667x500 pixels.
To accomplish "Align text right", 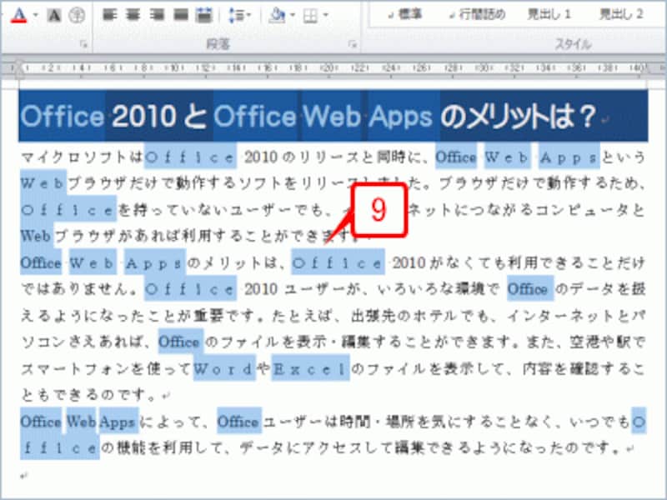I will click(x=157, y=15).
